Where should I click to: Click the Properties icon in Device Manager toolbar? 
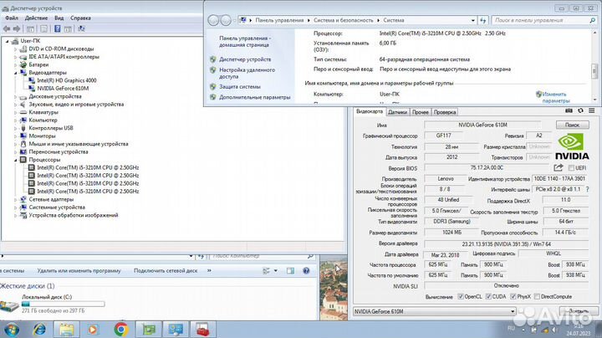click(43, 28)
